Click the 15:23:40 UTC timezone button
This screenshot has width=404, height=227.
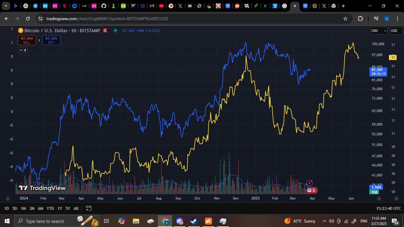[389, 208]
